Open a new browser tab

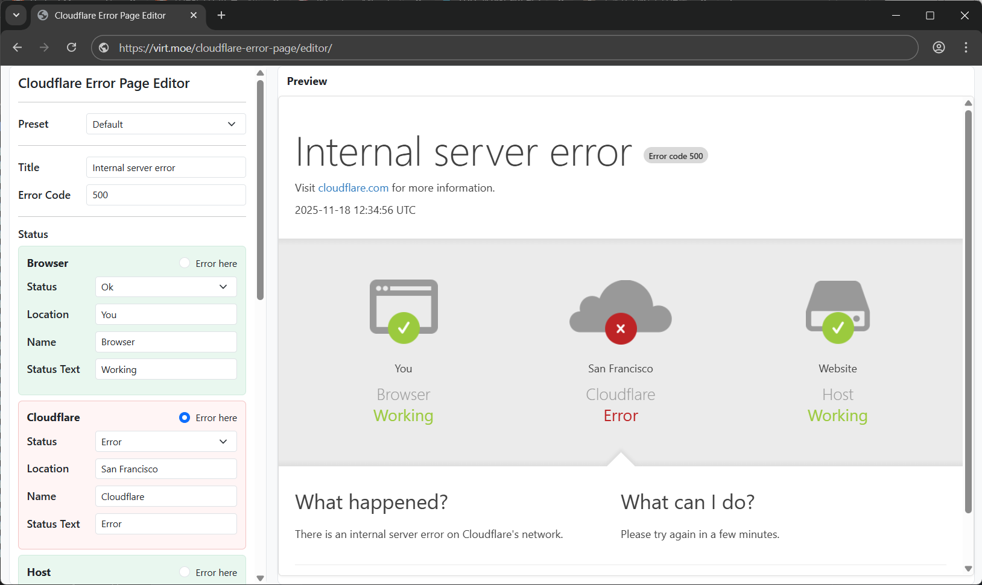click(x=221, y=16)
